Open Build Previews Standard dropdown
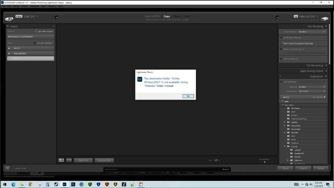This screenshot has width=334, height=188. click(x=312, y=32)
